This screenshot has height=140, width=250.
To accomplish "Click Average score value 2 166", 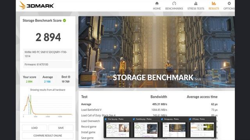I will pos(47,82).
